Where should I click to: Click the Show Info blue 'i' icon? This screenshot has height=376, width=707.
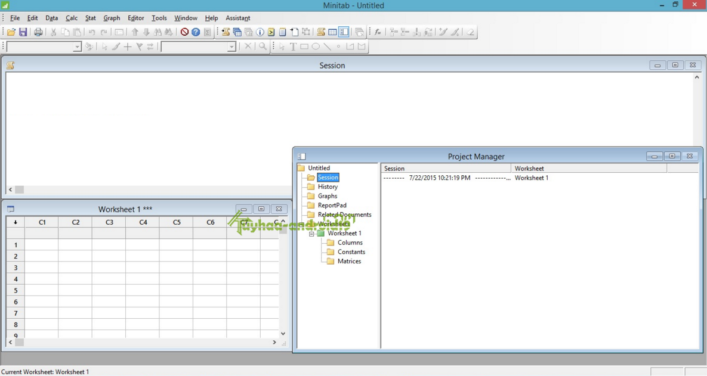point(260,32)
